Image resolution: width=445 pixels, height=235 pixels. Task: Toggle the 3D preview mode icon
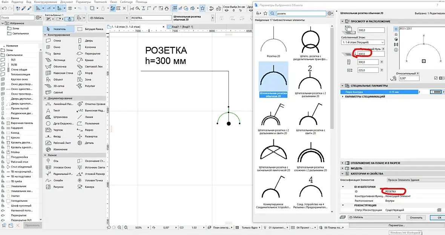(396, 39)
